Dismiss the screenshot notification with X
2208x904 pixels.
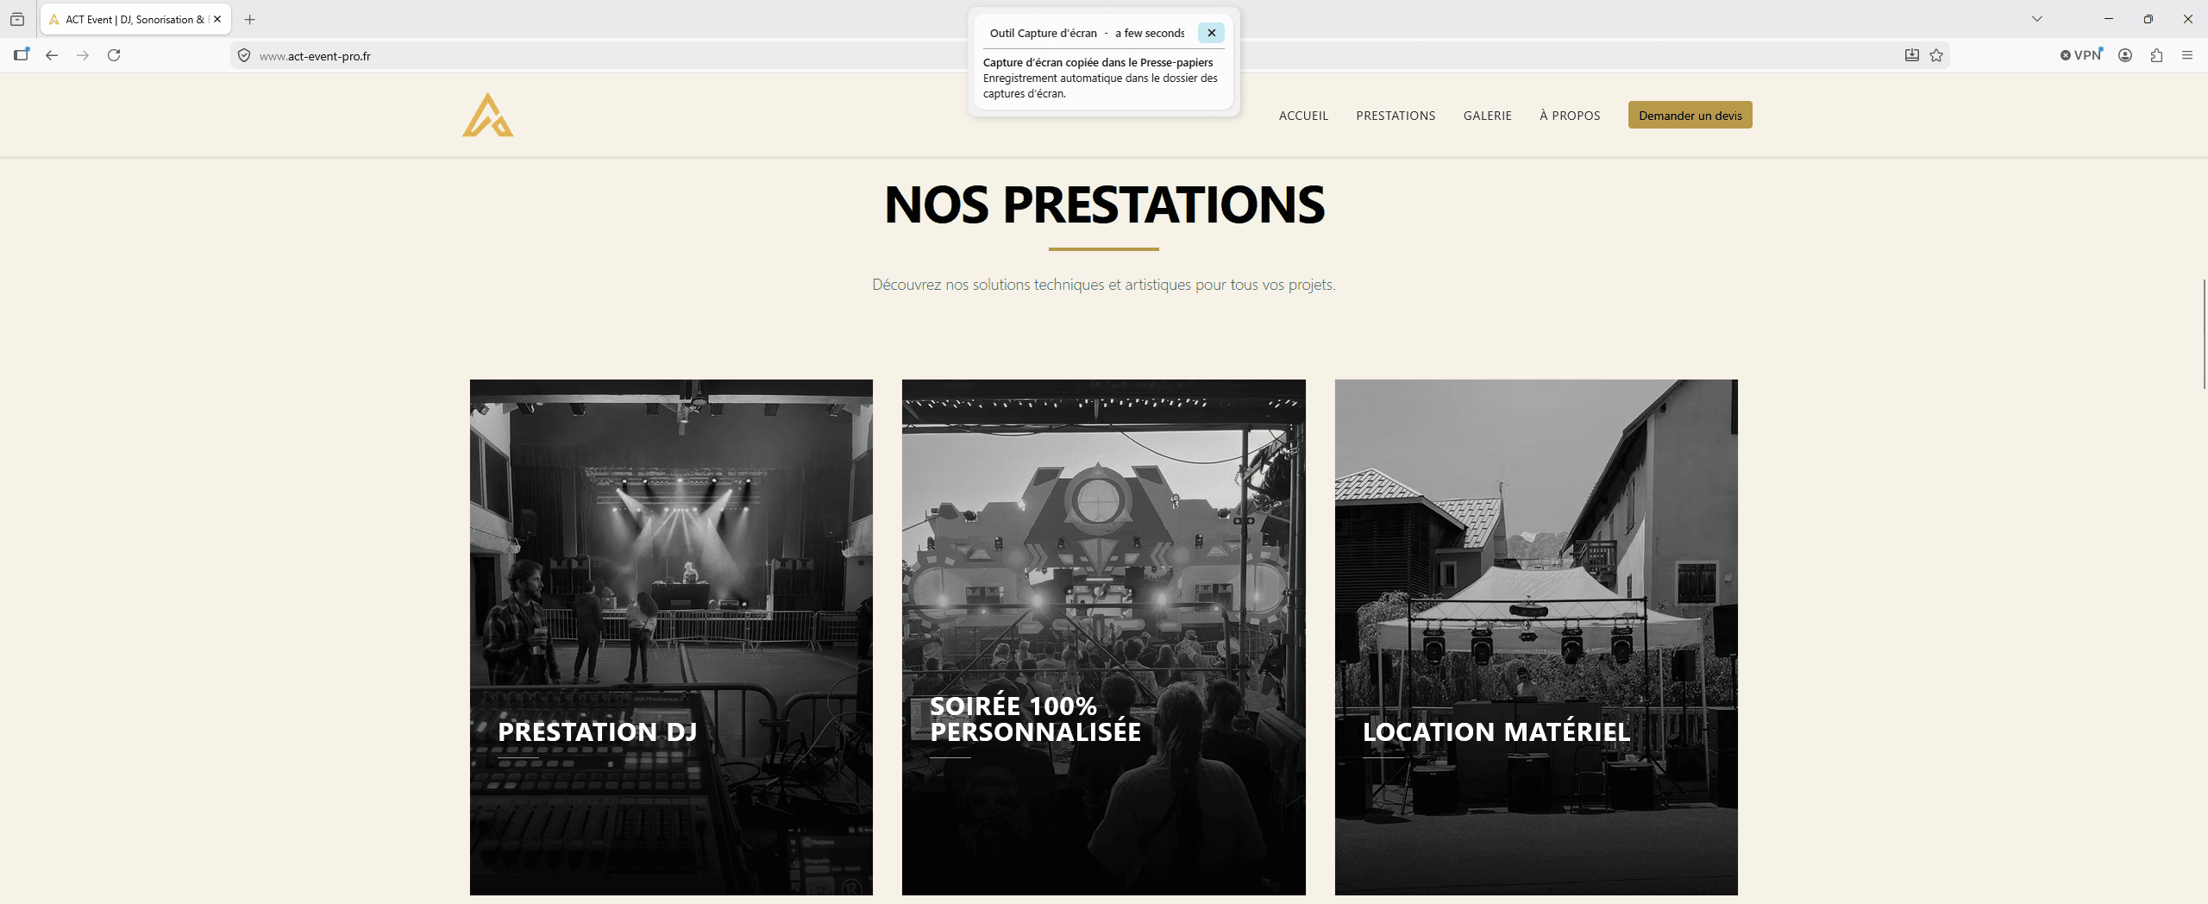point(1211,33)
